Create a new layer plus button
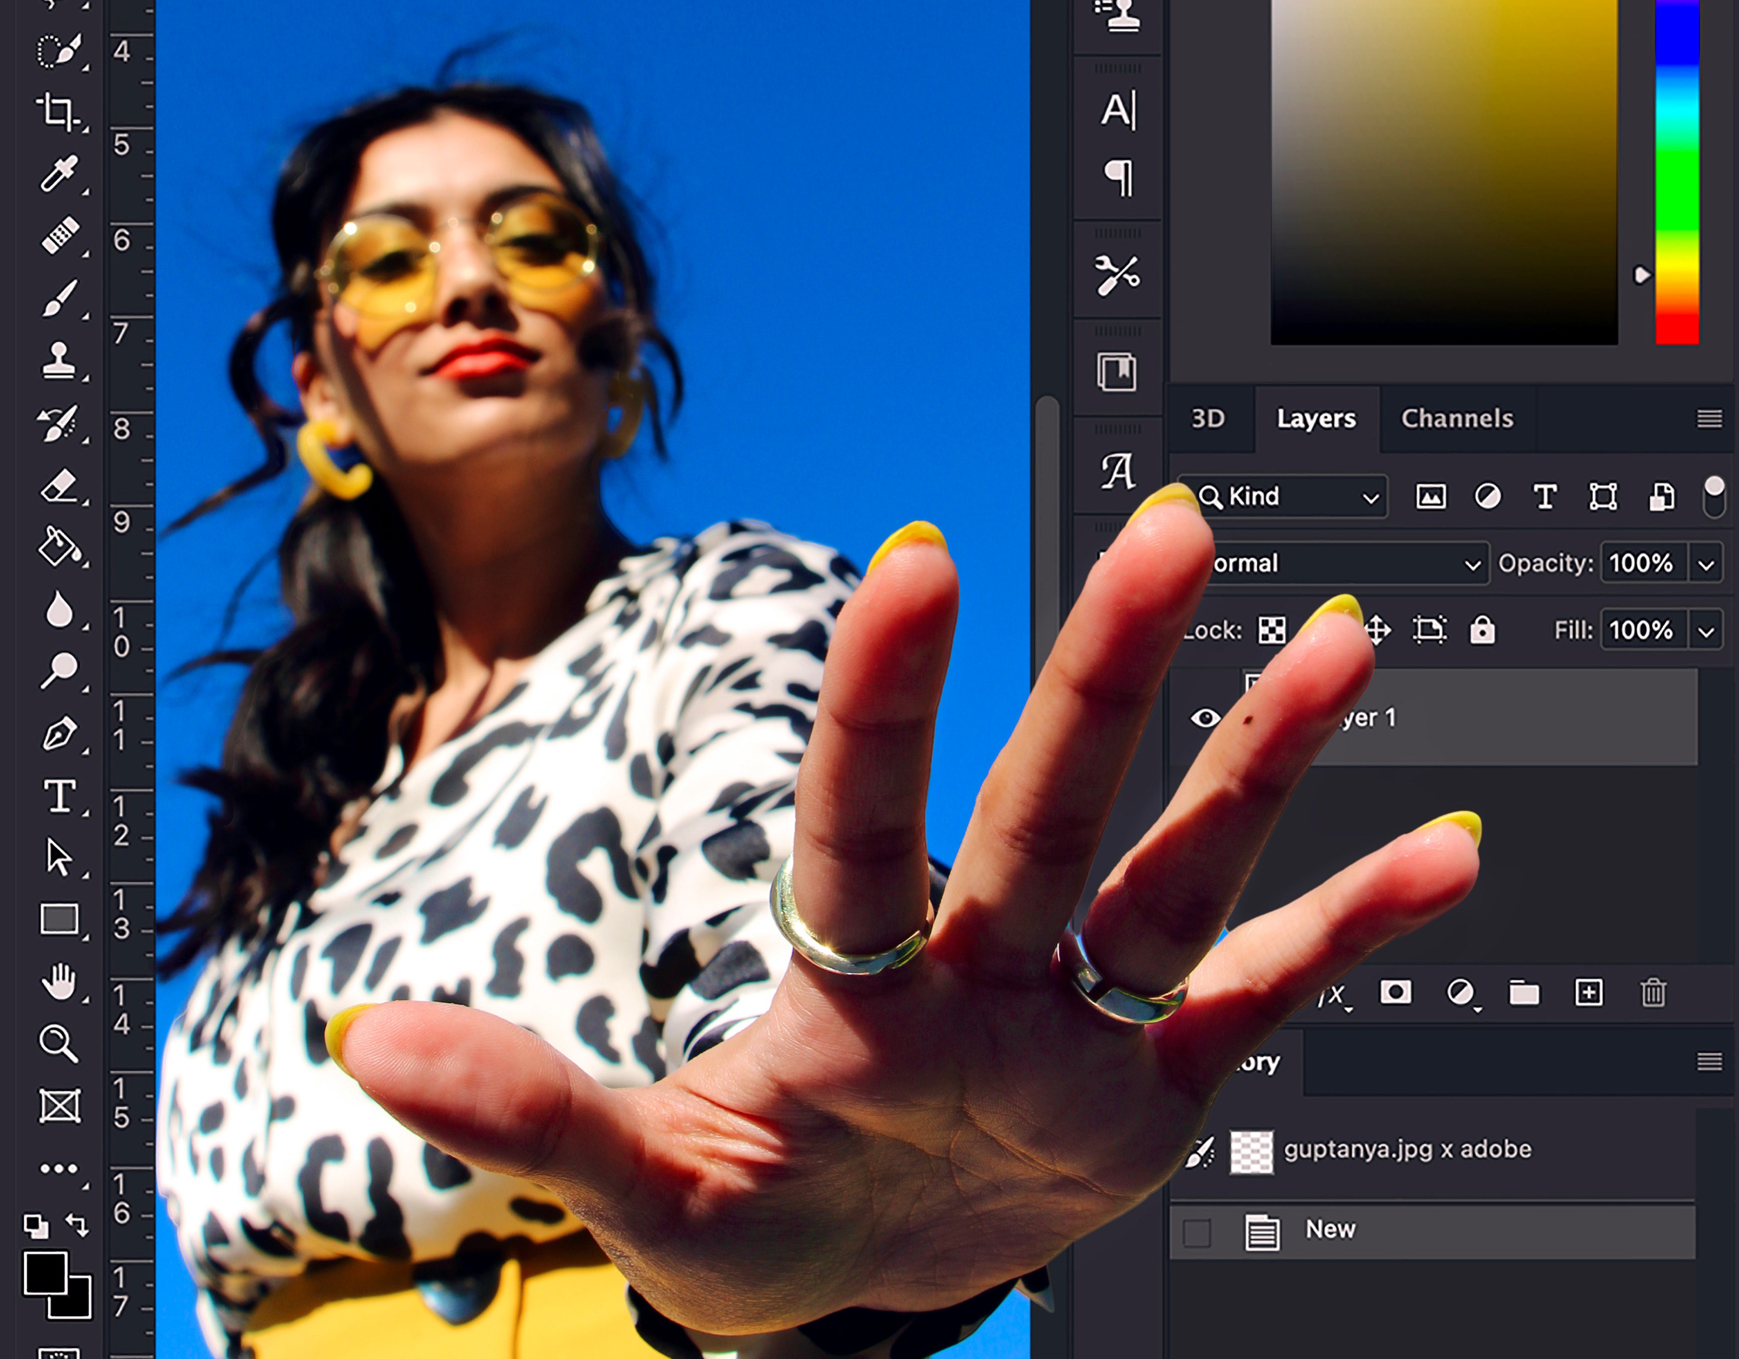This screenshot has height=1359, width=1739. click(x=1589, y=992)
